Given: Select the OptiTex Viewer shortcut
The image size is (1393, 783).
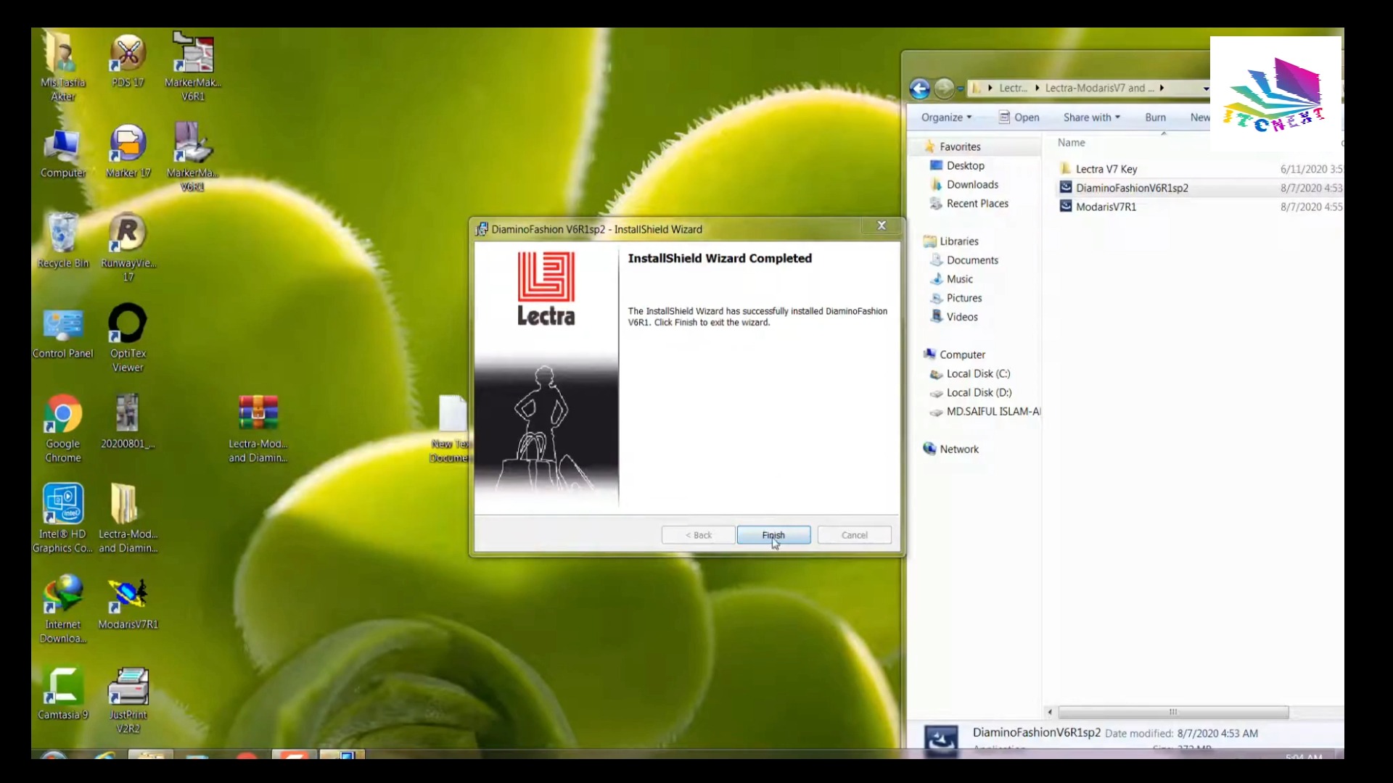Looking at the screenshot, I should (x=128, y=339).
